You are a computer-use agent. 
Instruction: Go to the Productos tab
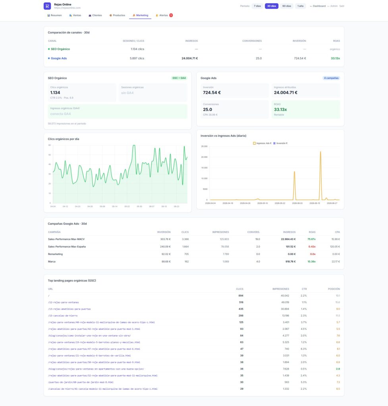[117, 15]
